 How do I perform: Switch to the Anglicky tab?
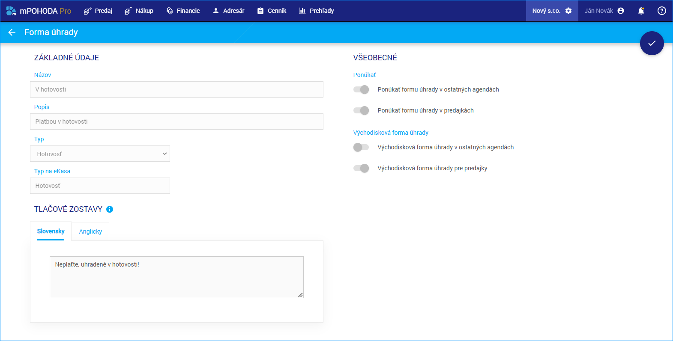pos(90,231)
